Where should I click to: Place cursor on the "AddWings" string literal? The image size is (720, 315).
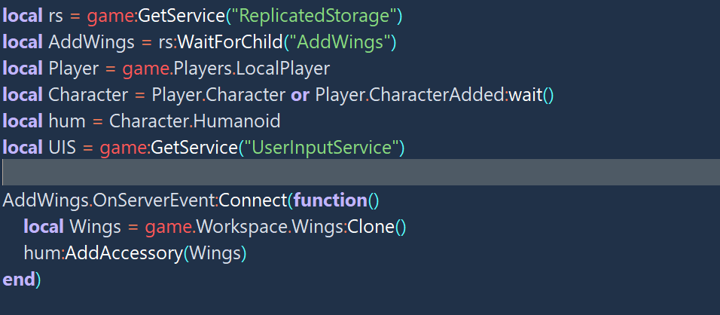[340, 42]
